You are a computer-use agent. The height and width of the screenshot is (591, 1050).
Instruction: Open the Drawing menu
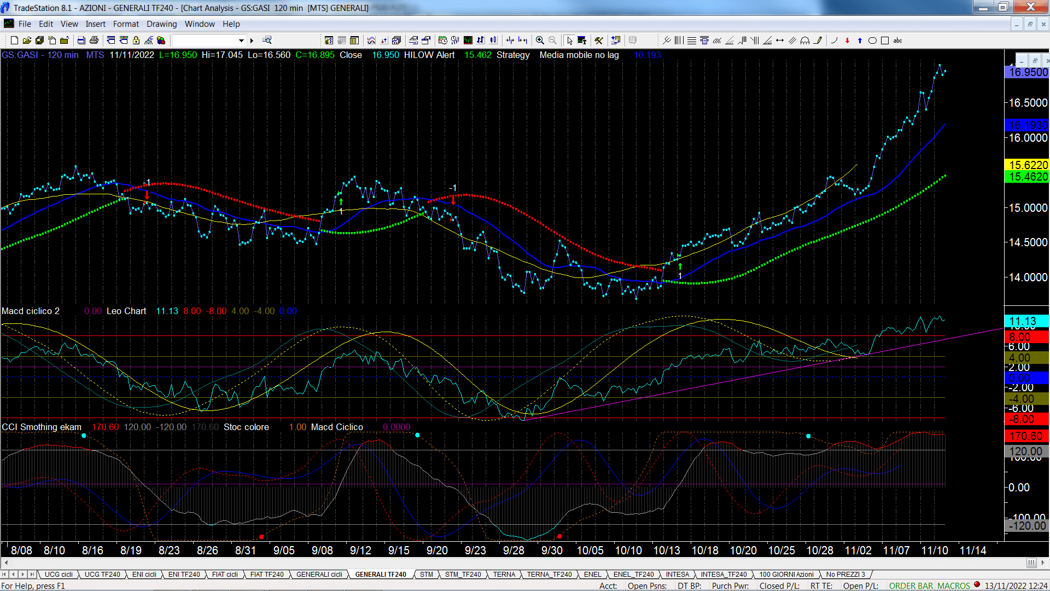pos(161,24)
